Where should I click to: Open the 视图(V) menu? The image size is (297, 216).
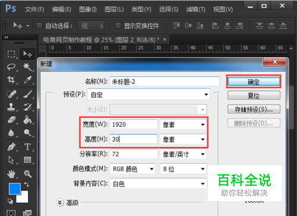click(223, 10)
